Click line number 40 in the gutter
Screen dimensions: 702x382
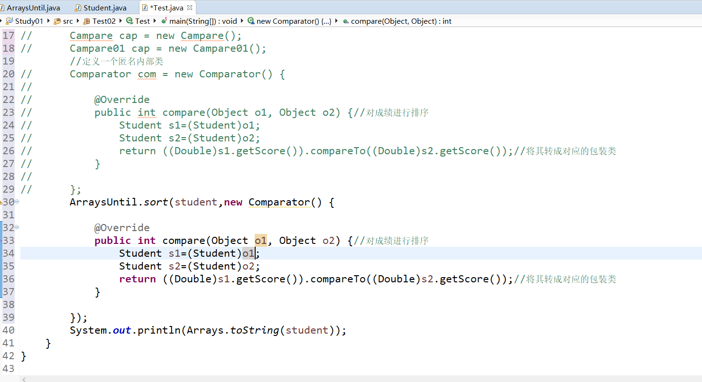point(9,330)
